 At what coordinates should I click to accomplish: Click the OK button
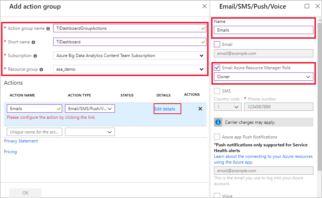point(25,193)
